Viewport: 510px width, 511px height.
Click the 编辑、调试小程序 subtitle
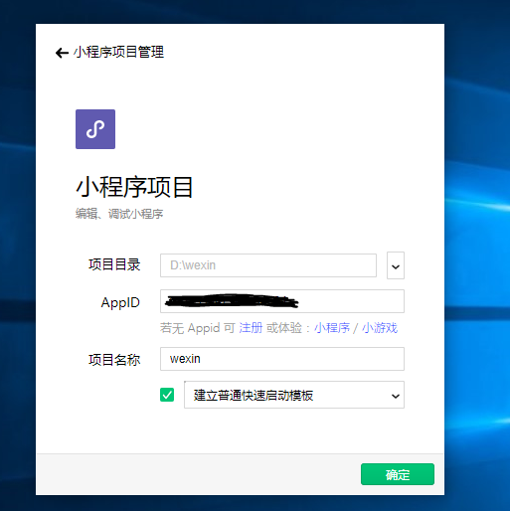[119, 214]
